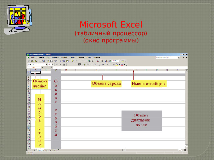
Task: Click the Merge and Center icon
Action: point(80,64)
